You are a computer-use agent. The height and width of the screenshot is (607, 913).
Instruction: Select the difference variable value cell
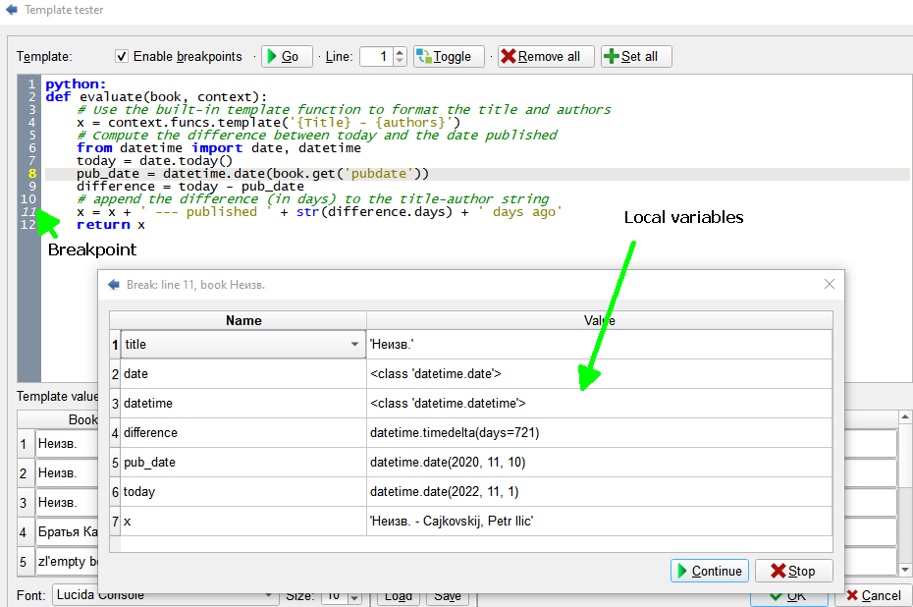click(x=599, y=433)
